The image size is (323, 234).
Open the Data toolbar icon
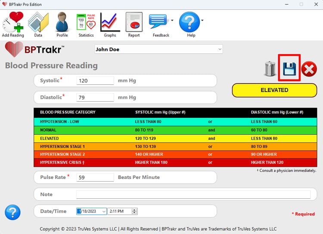point(38,22)
